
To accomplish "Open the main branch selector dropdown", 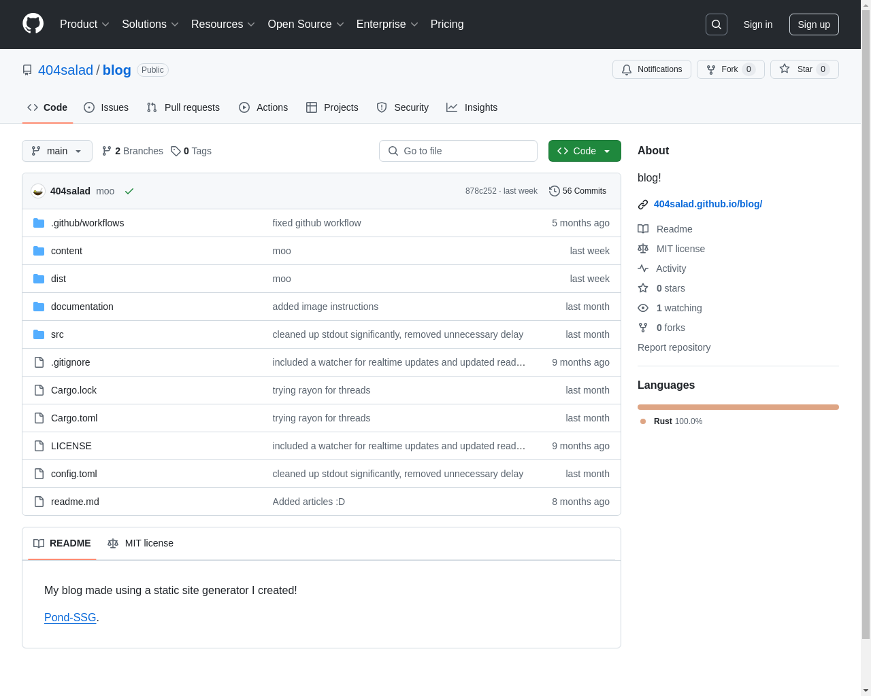I will 57,151.
